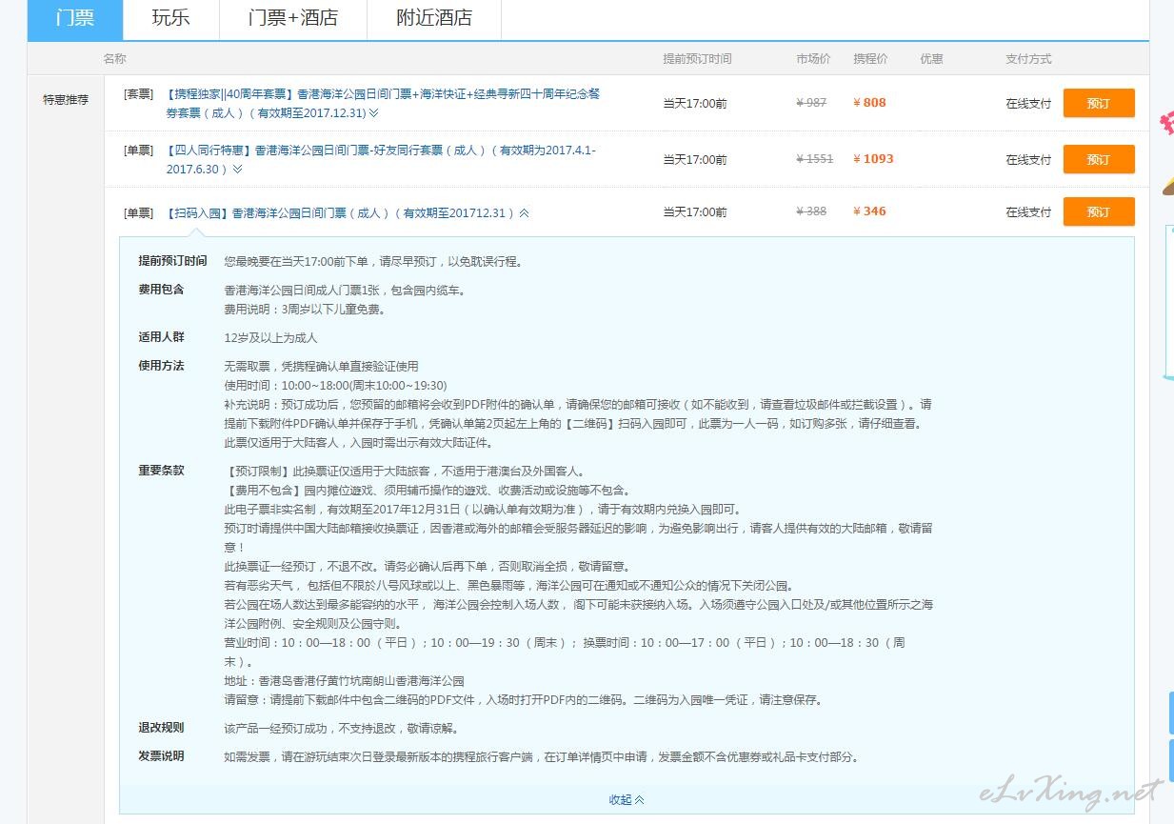Click 当天17:00前 in the ¥808 row
Viewport: 1174px width, 824px height.
695,103
